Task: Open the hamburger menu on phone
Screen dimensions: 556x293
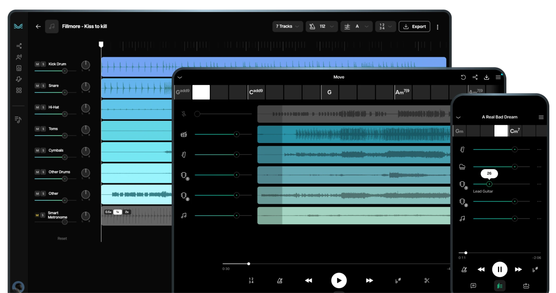Action: (x=541, y=117)
